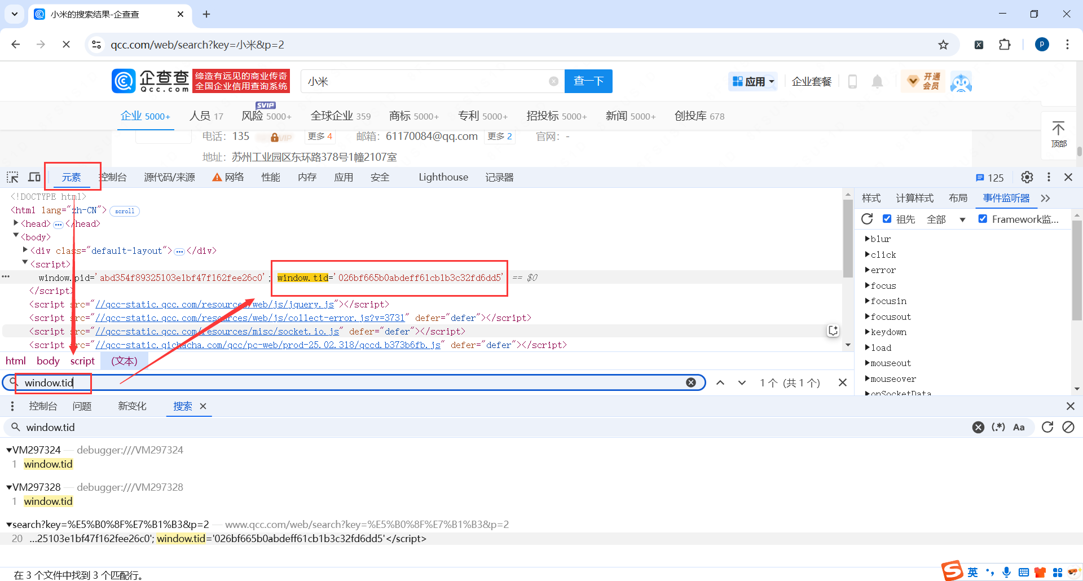Switch to the 计算样式 sidebar tab
Viewport: 1083px width, 581px height.
coord(915,198)
